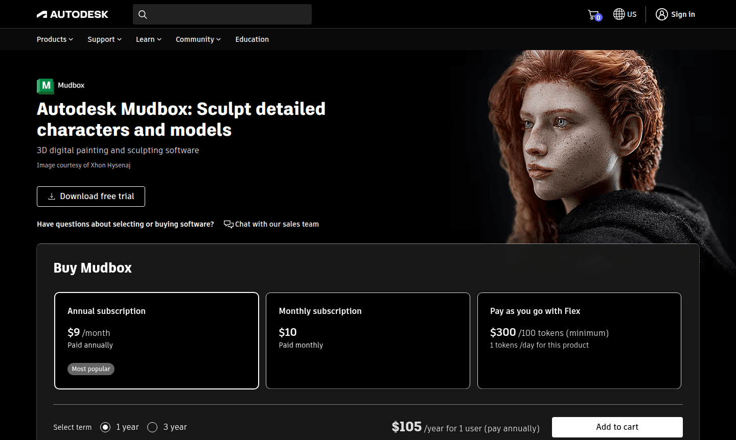This screenshot has width=736, height=440.
Task: Select the 1 year term radio button
Action: (x=105, y=427)
